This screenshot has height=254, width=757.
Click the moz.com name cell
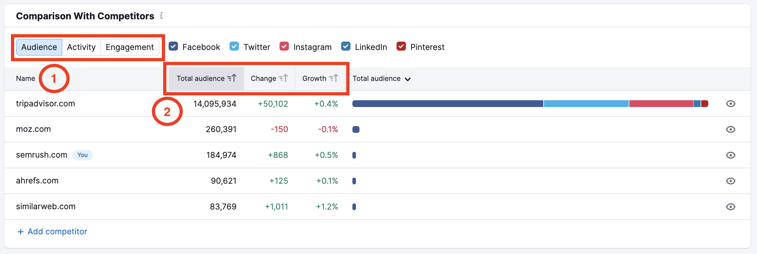pos(34,129)
